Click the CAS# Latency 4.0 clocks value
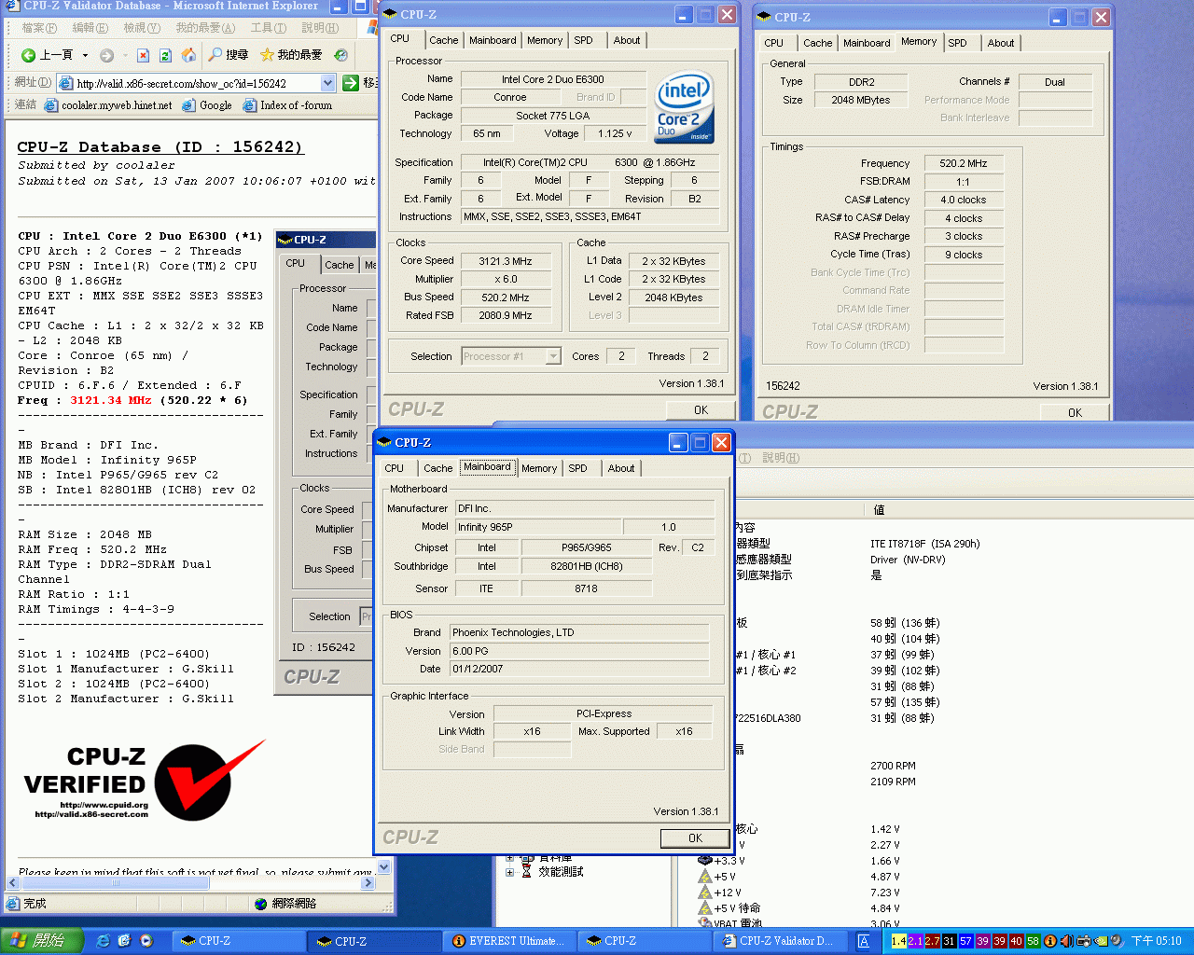Image resolution: width=1194 pixels, height=955 pixels. pyautogui.click(x=964, y=200)
